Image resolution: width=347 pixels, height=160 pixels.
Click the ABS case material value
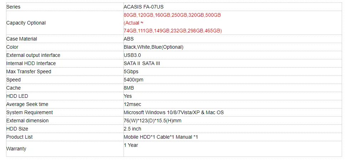pos(128,39)
